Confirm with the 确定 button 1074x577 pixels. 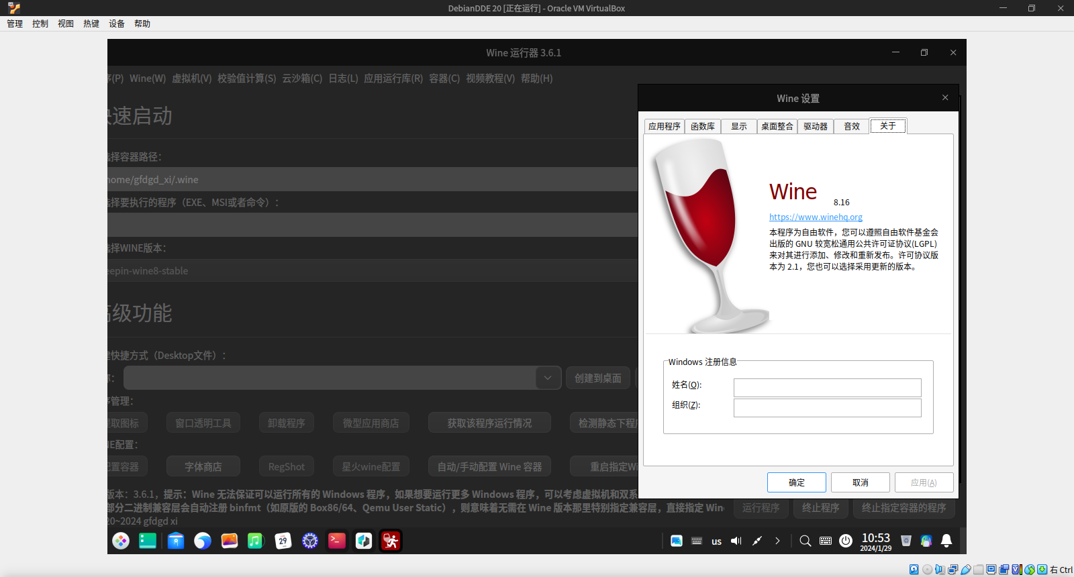[797, 482]
